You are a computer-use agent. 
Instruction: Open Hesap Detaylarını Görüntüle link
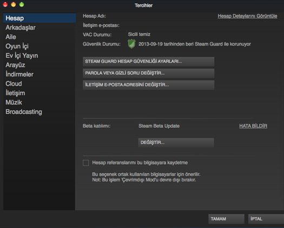tap(247, 16)
